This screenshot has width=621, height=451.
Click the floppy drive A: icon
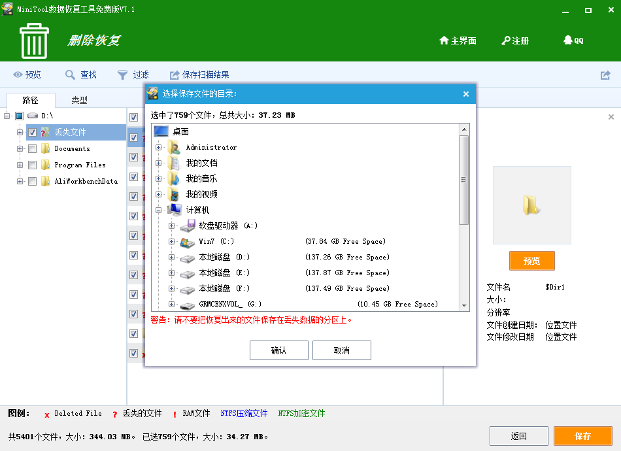pyautogui.click(x=188, y=225)
